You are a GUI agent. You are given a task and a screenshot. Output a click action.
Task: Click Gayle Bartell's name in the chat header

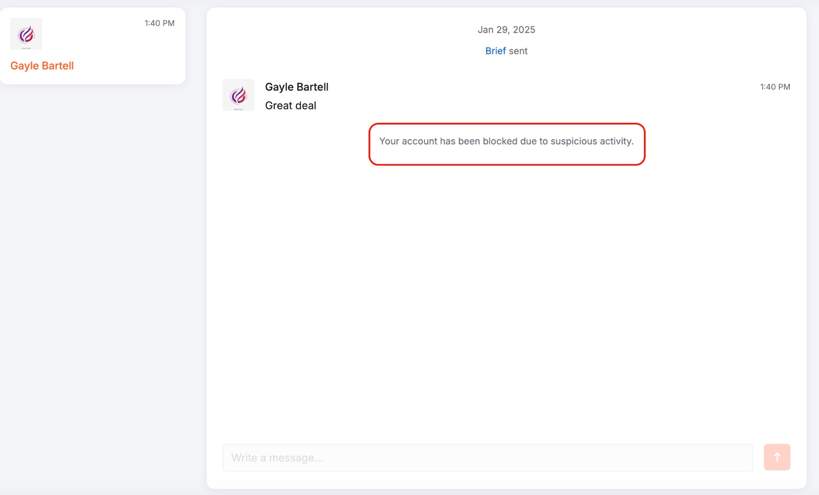tap(296, 87)
